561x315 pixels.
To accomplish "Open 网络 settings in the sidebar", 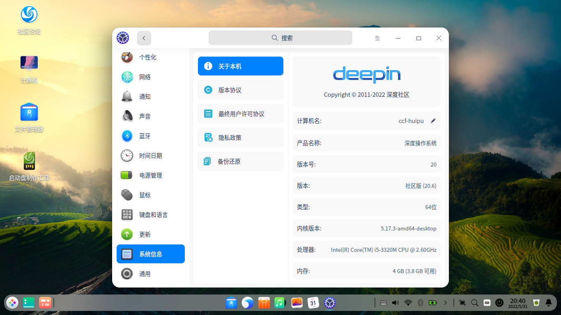I will (x=145, y=77).
